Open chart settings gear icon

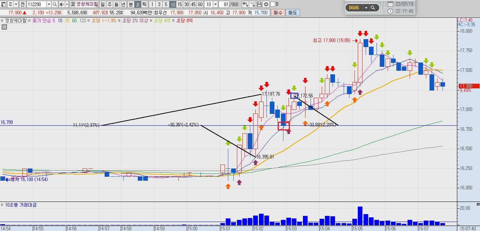[266, 4]
